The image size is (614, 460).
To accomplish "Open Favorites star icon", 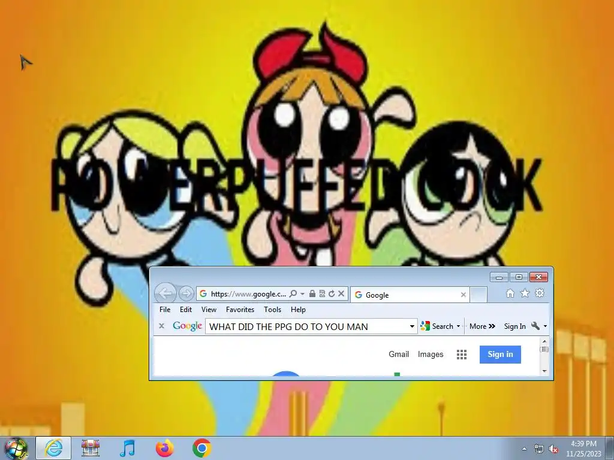I will click(525, 293).
